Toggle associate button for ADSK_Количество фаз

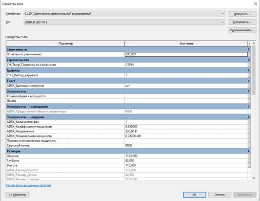(x=249, y=122)
